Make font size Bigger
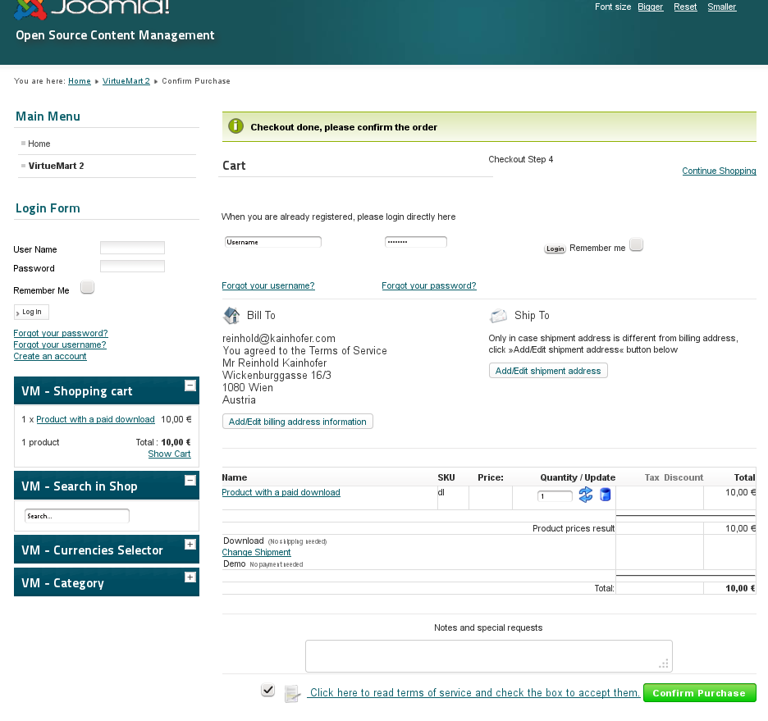Screen dimensions: 768x721 coord(651,7)
